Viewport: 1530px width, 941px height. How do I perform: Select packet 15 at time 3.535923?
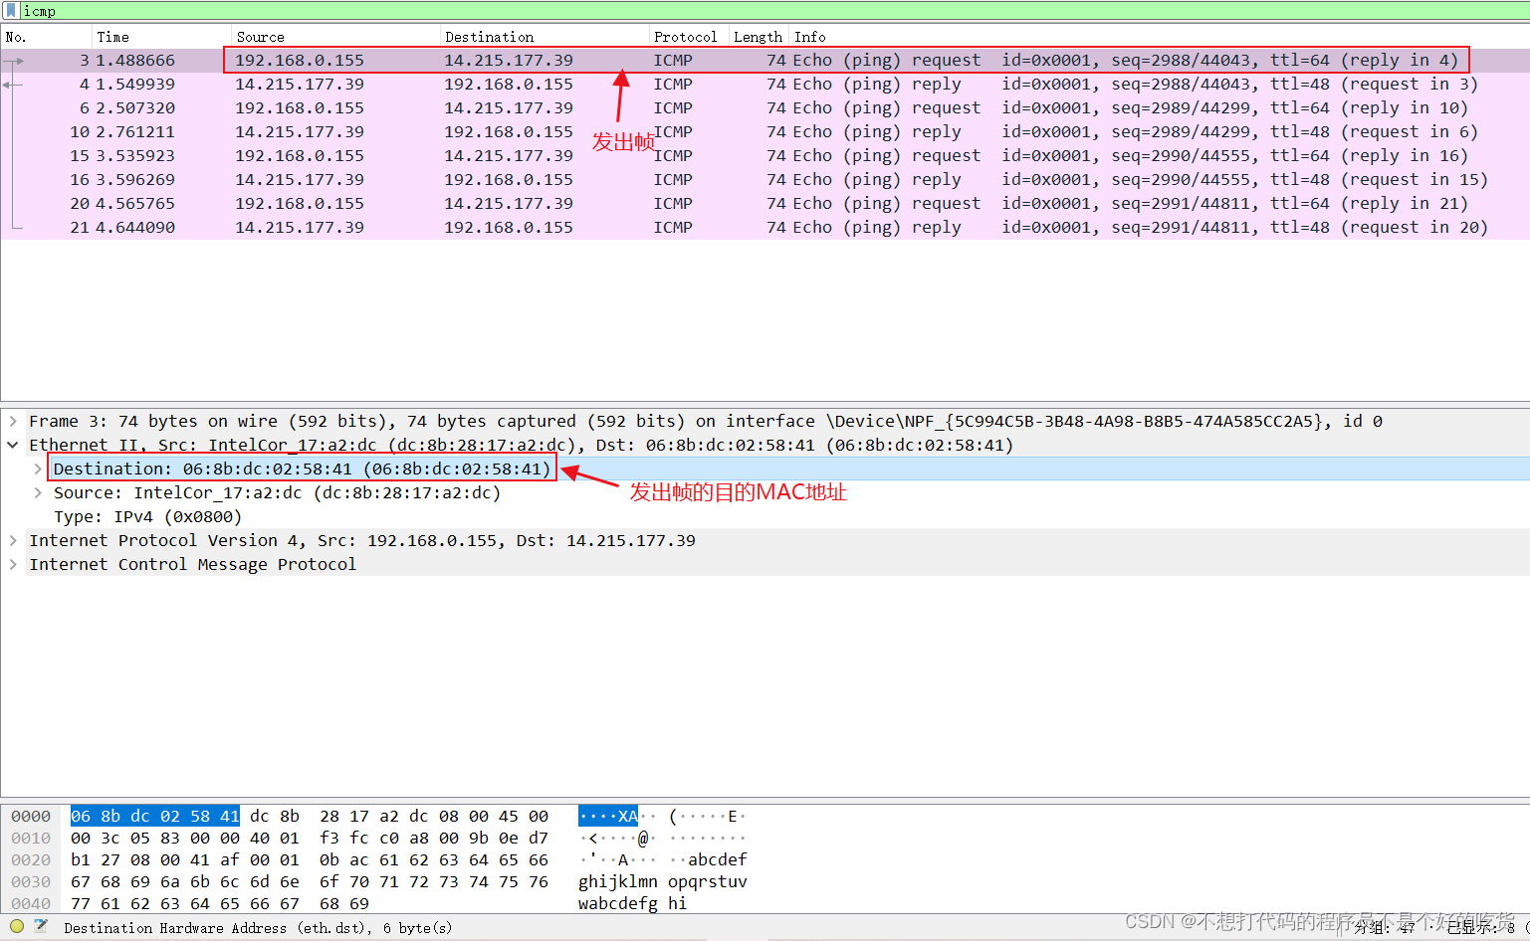(x=765, y=156)
